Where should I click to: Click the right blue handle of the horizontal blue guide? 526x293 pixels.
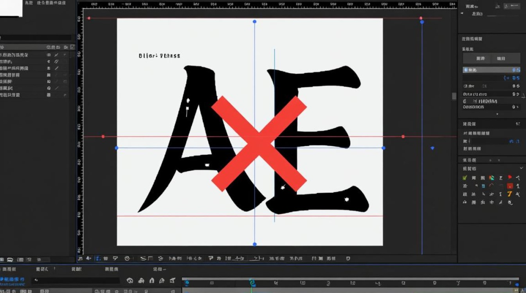tap(384, 148)
